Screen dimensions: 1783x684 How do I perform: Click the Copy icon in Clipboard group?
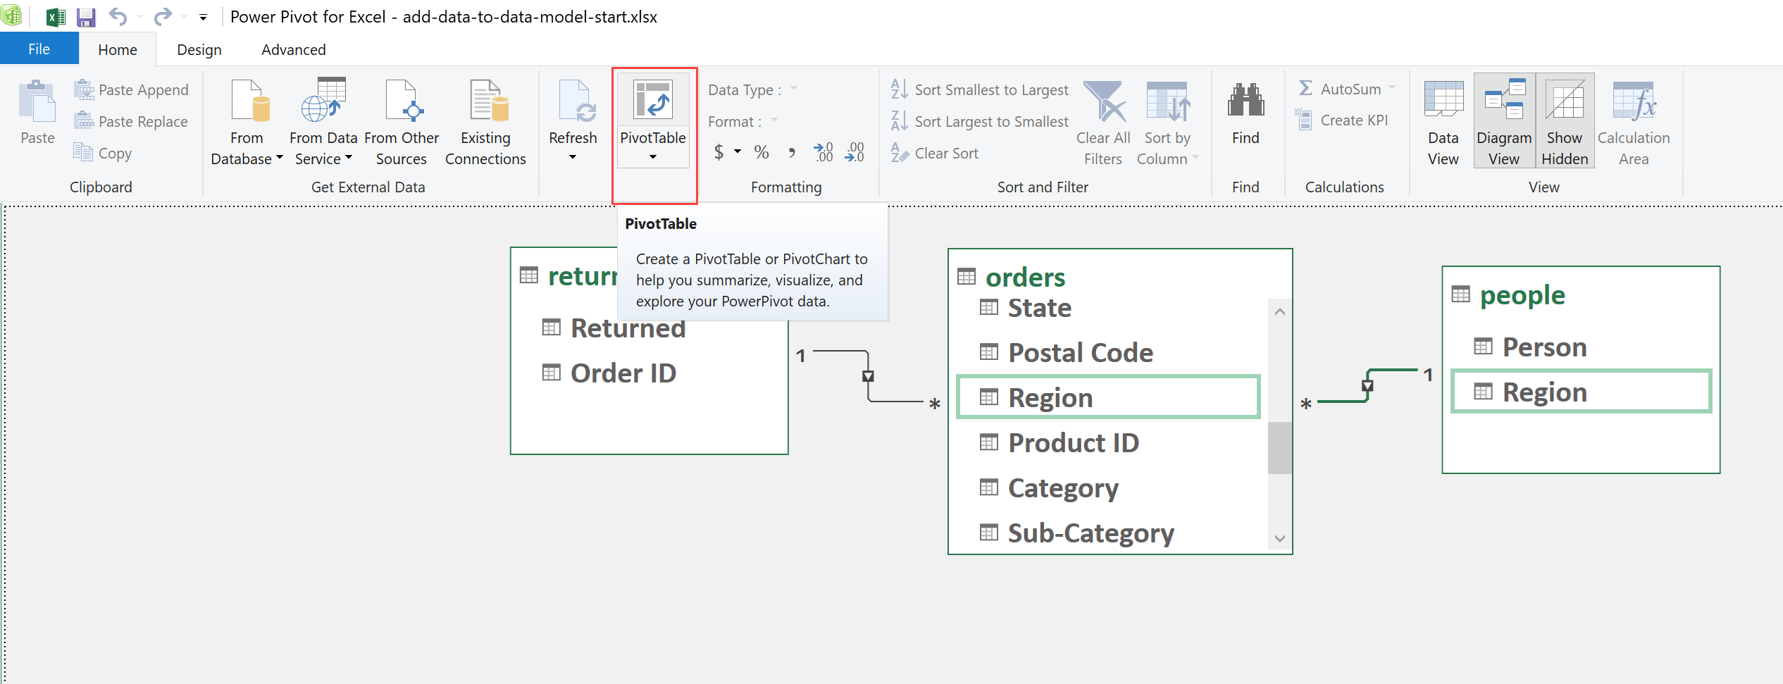[85, 153]
